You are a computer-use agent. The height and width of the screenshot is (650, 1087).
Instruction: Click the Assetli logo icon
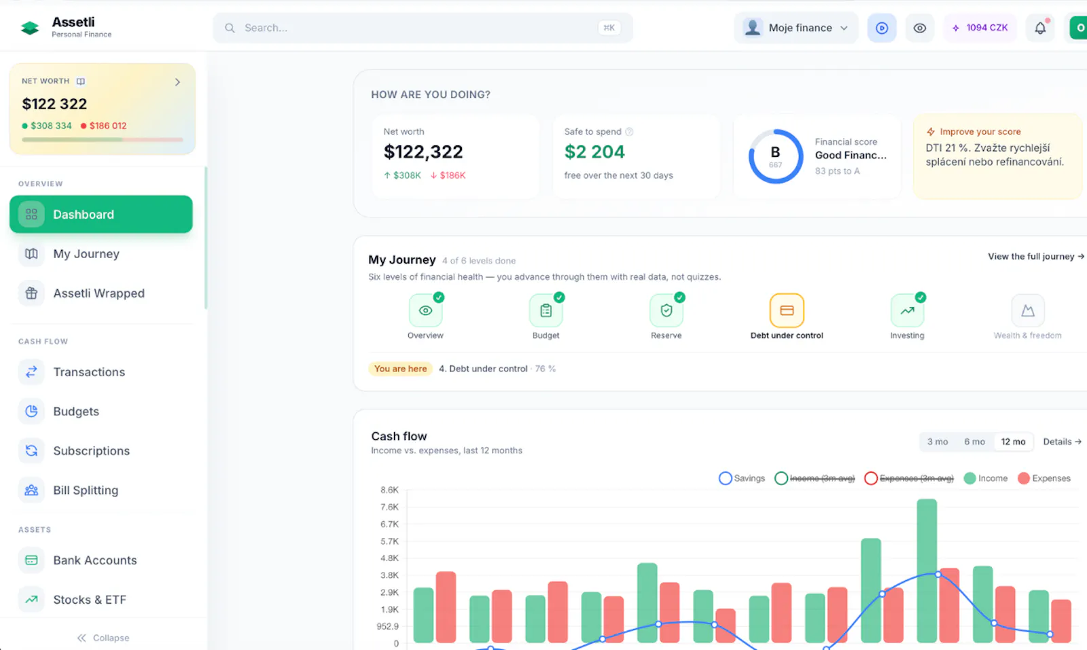pos(30,28)
